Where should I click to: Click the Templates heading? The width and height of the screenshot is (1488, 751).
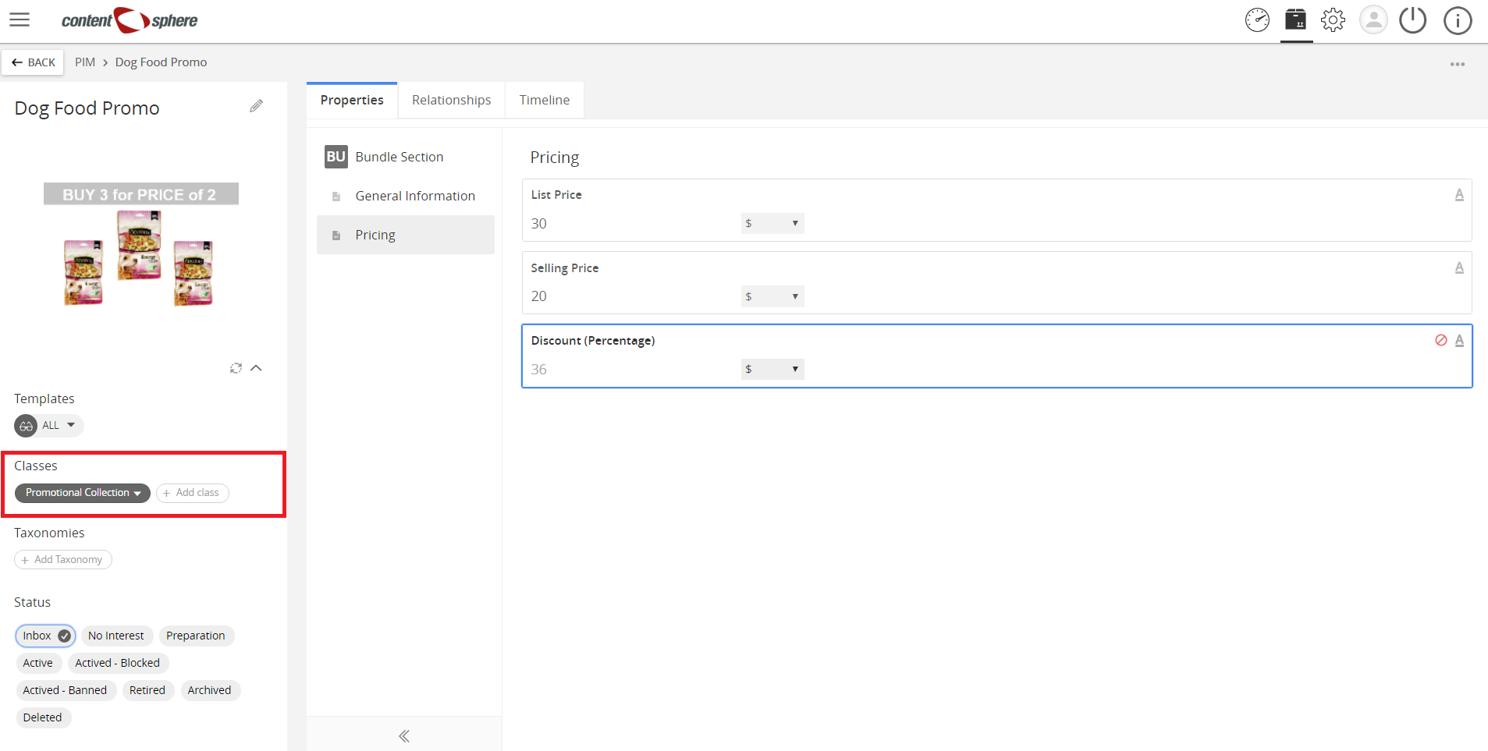44,399
